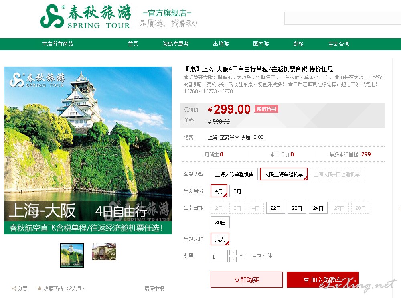Decrease quantity with the down arrow

233,259
